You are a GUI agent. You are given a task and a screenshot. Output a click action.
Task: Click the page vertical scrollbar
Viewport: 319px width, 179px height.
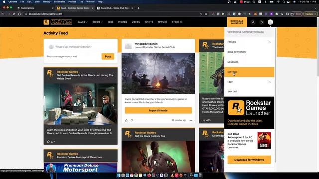pos(318,47)
